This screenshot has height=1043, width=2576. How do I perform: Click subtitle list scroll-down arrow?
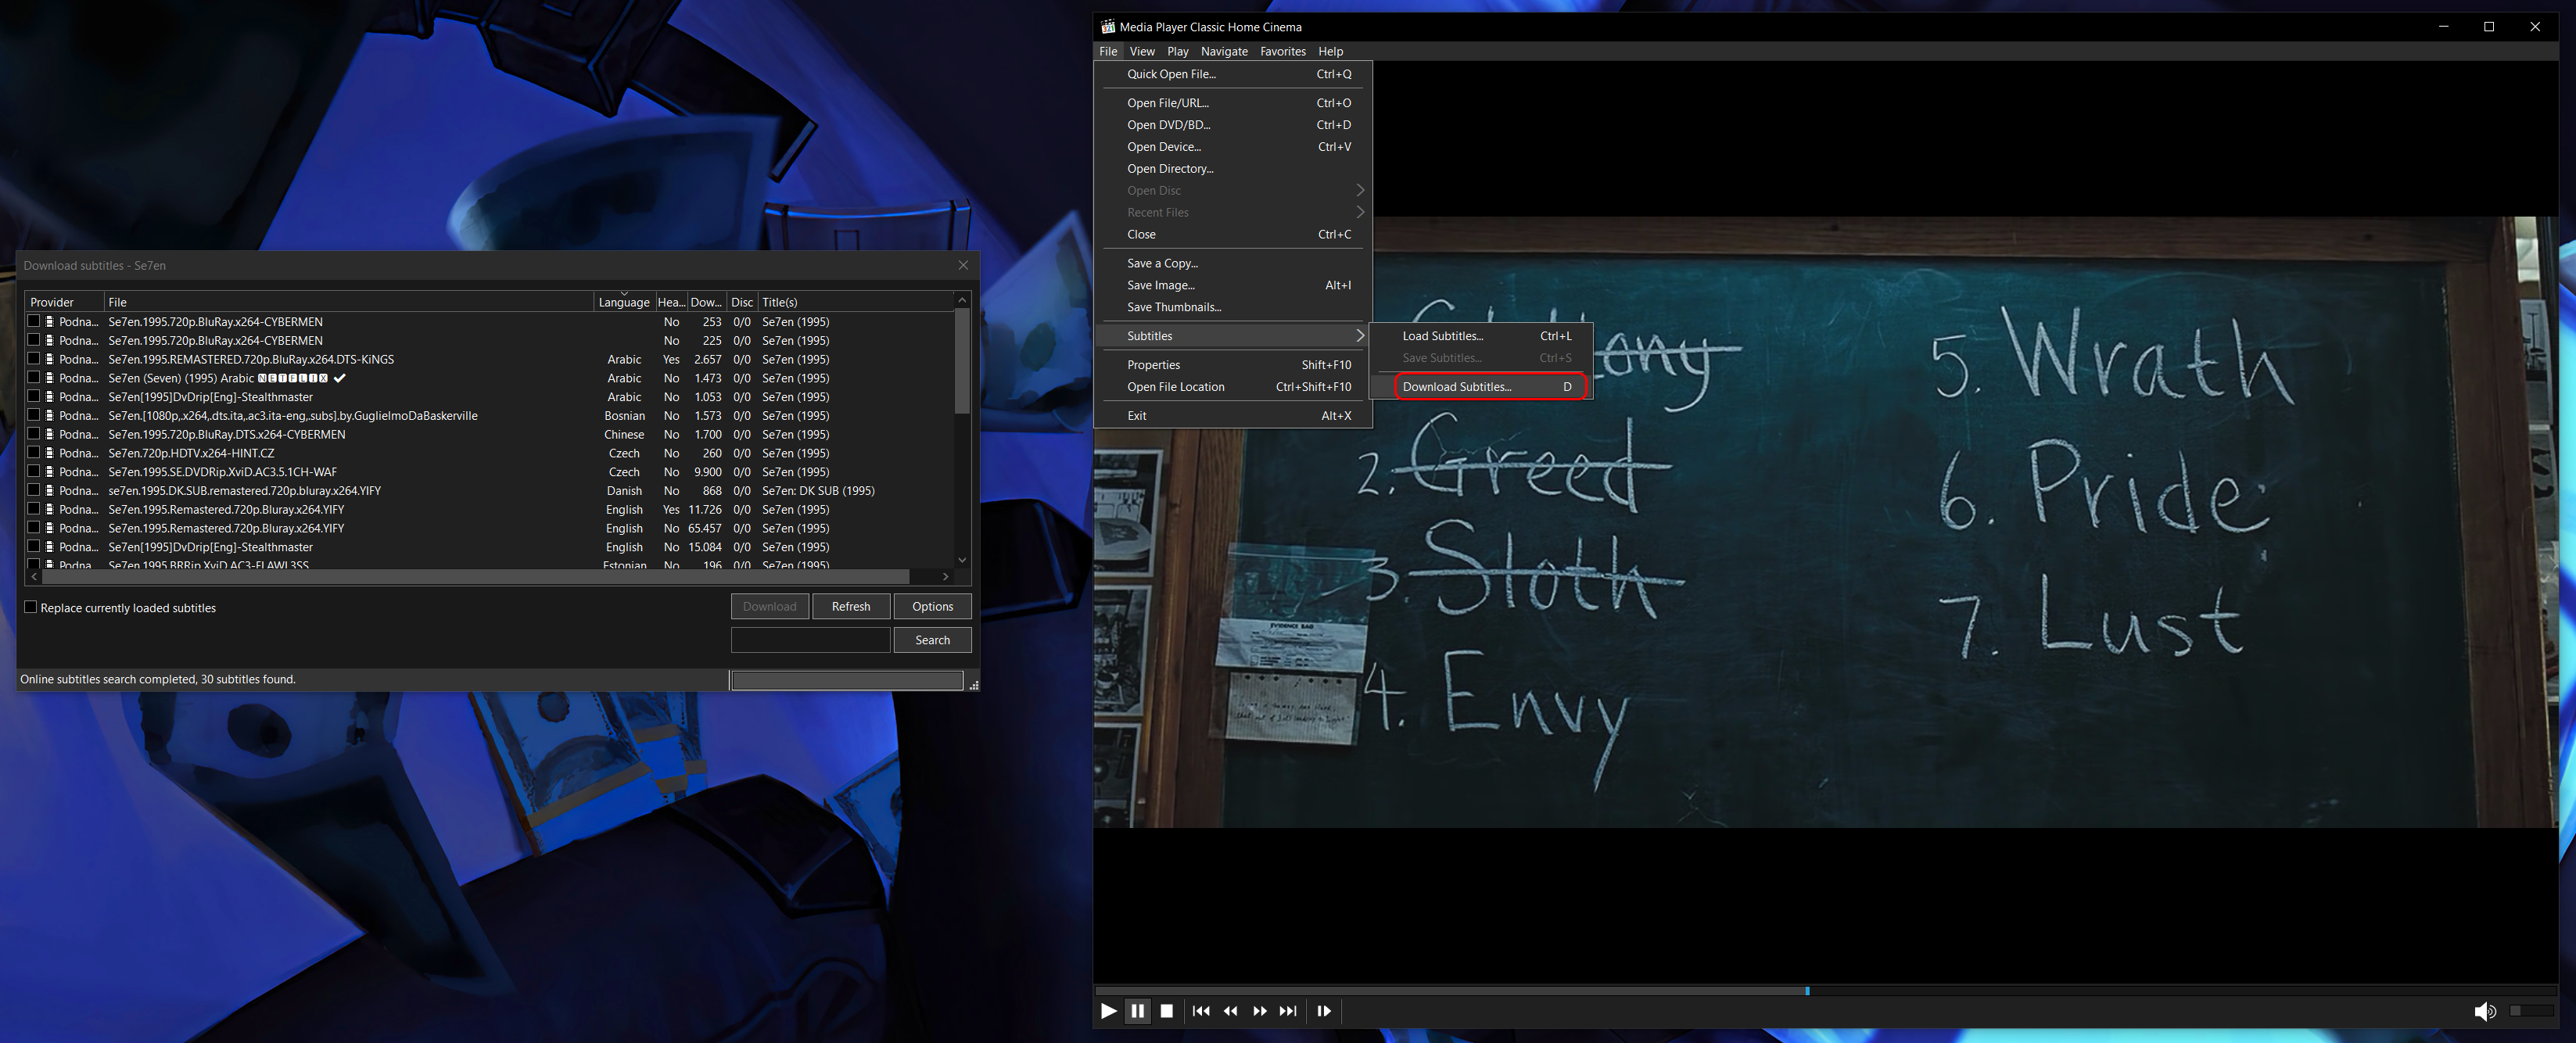click(962, 560)
